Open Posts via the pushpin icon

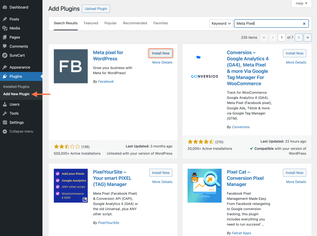click(5, 19)
